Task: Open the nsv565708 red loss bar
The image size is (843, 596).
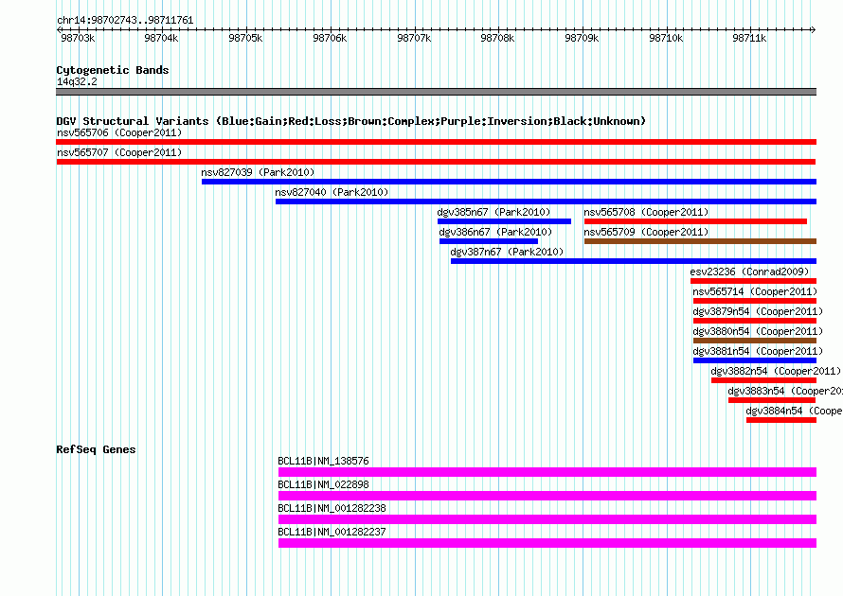Action: [695, 221]
